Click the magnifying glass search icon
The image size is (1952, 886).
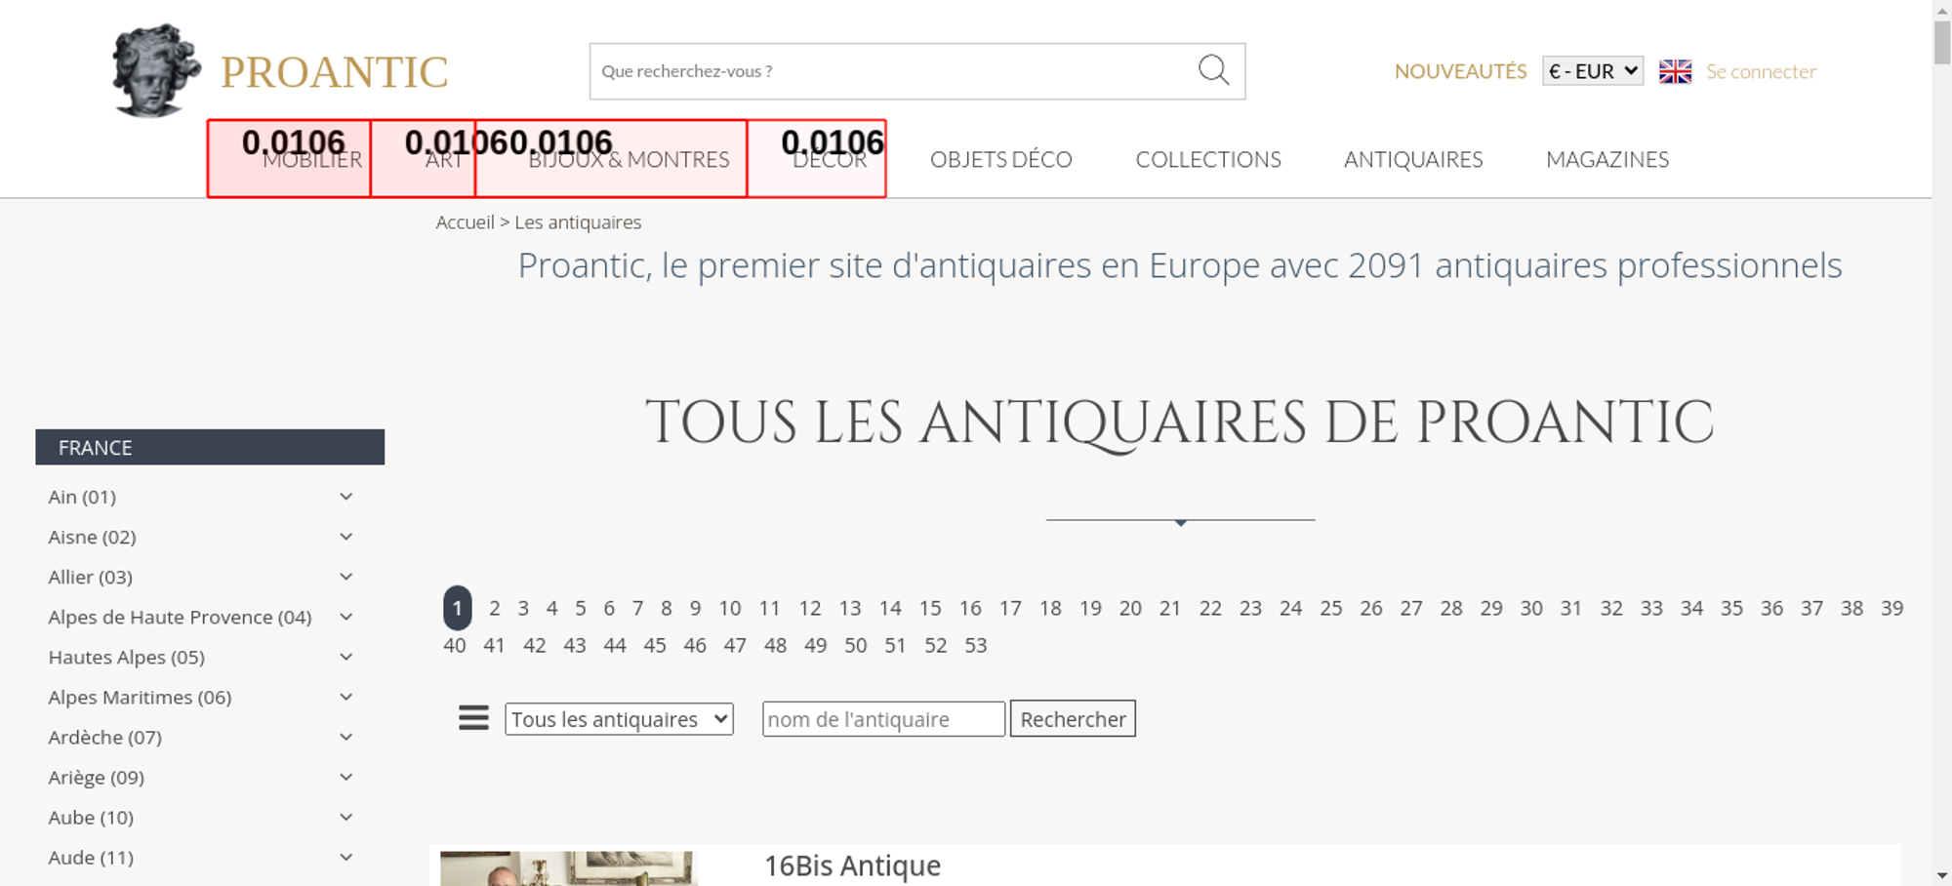coord(1213,70)
